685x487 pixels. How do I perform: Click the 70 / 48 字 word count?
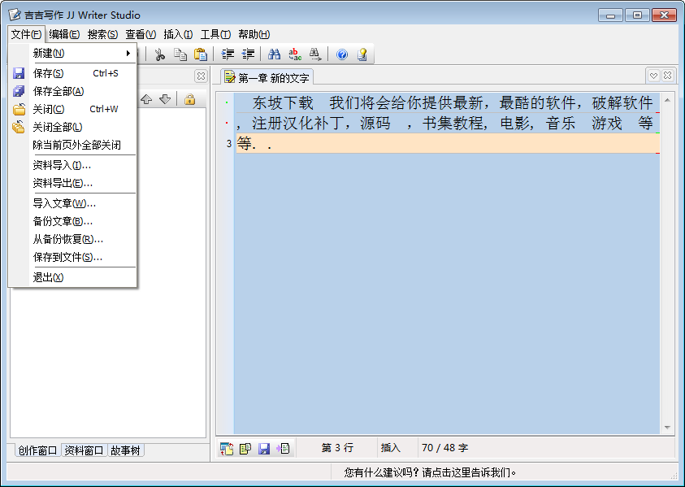point(444,448)
